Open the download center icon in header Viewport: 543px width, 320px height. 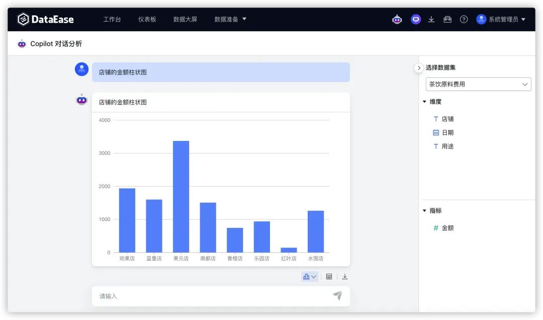pyautogui.click(x=431, y=20)
